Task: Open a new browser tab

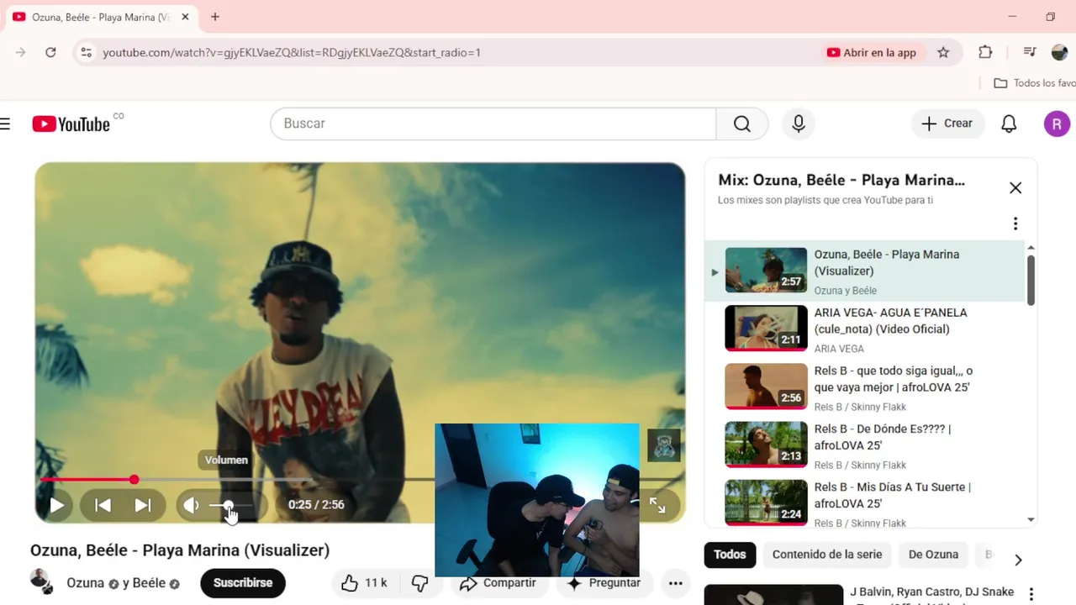Action: click(215, 17)
